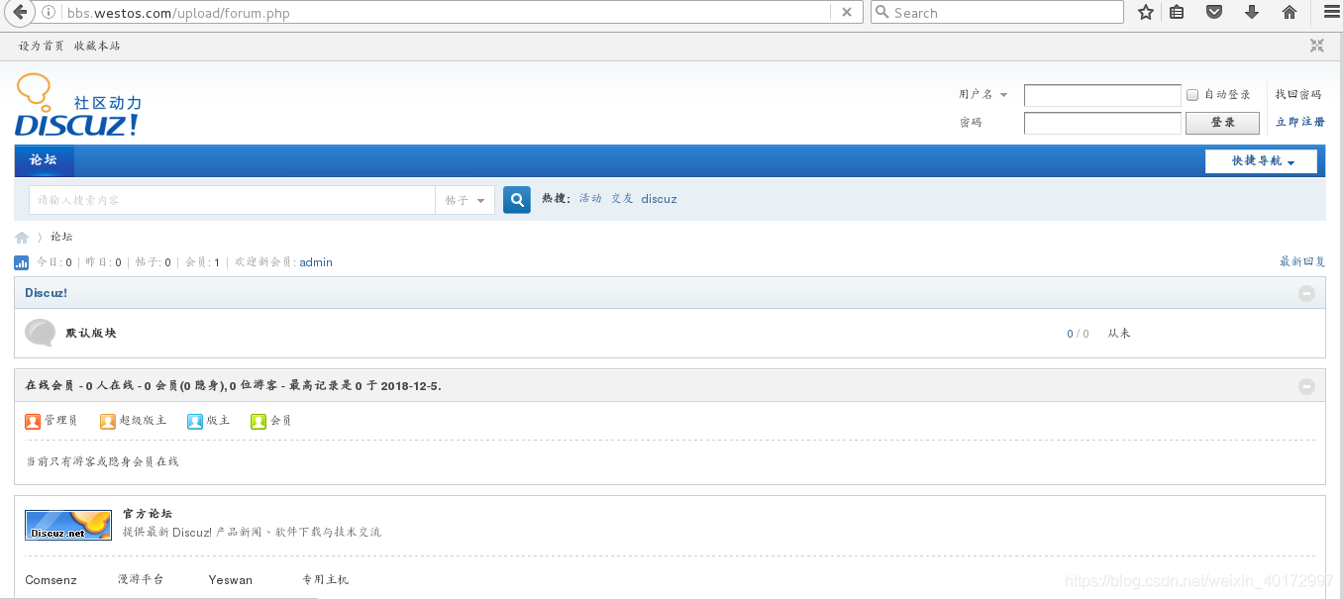Click the 登录 button

(x=1222, y=123)
